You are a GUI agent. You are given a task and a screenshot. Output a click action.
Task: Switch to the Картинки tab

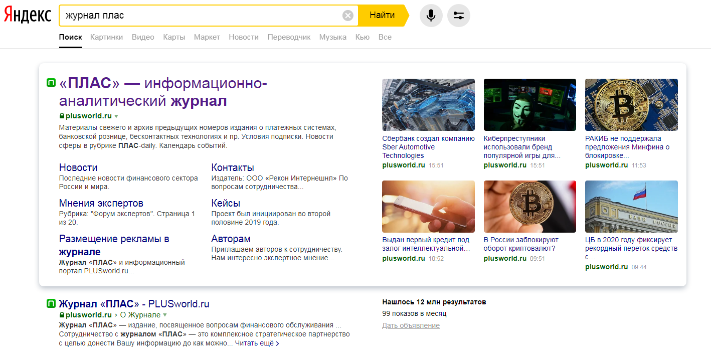coord(106,37)
